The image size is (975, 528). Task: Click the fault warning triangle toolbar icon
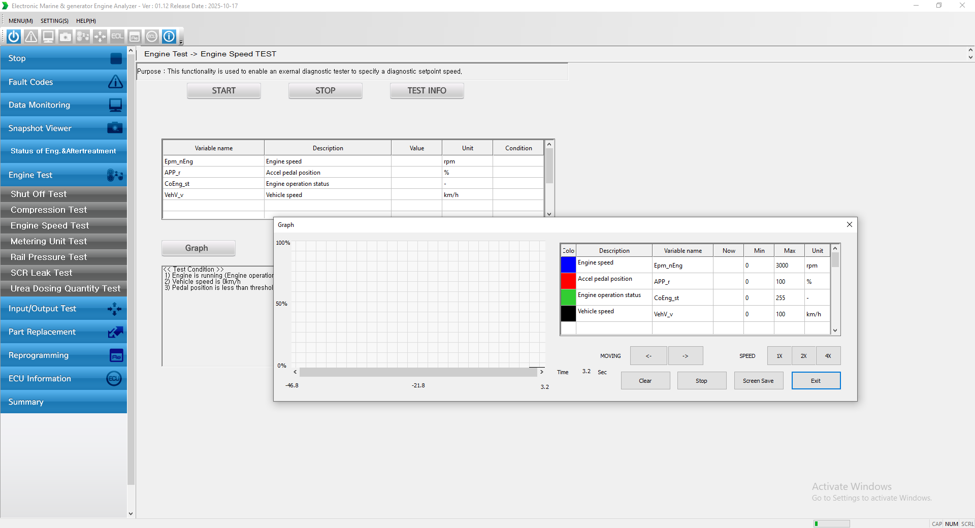31,37
